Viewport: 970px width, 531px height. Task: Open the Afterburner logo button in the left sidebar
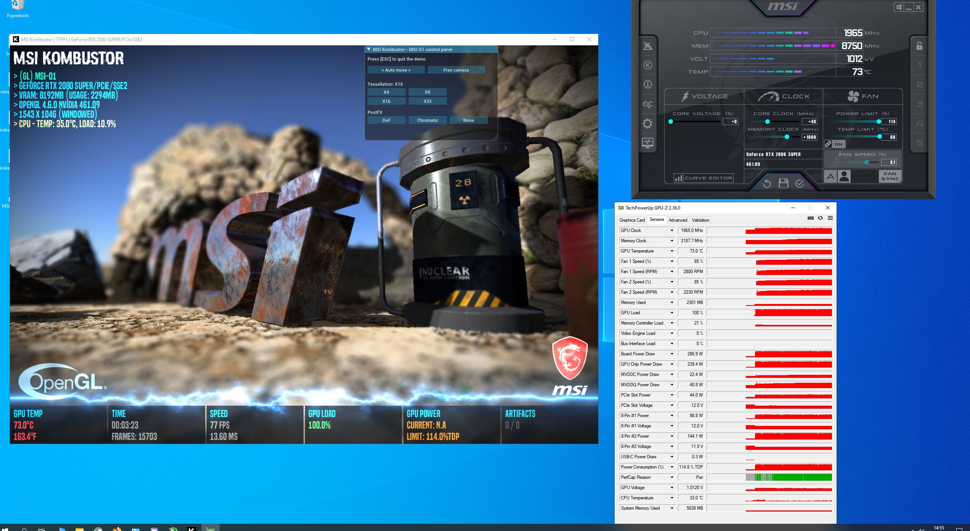pyautogui.click(x=647, y=46)
